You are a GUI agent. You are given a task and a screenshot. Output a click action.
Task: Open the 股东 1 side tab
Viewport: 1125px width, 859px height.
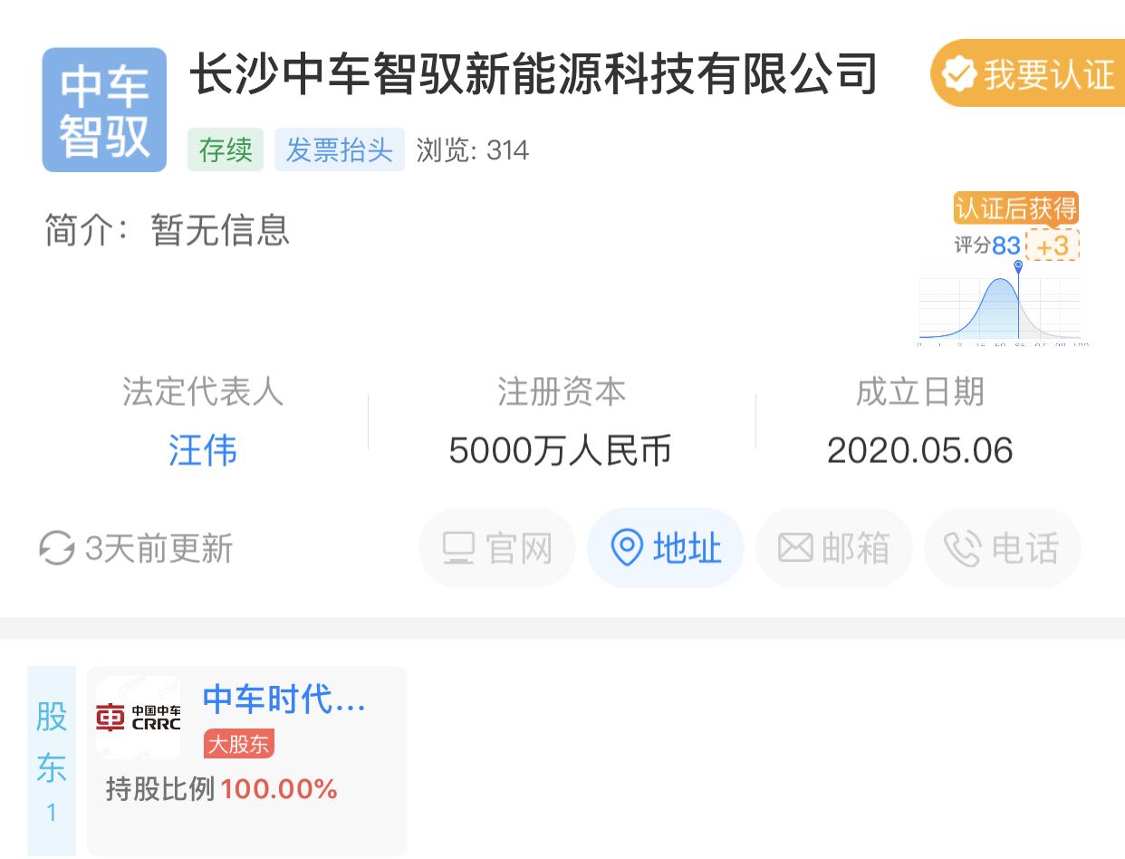pos(52,761)
